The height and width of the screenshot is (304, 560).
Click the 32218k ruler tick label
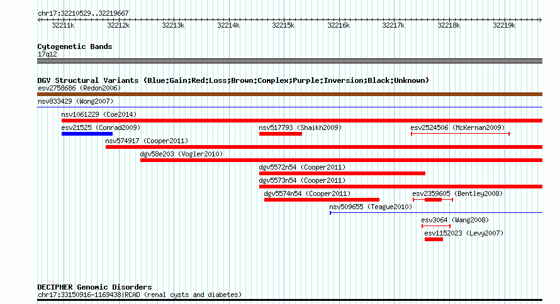click(x=449, y=25)
